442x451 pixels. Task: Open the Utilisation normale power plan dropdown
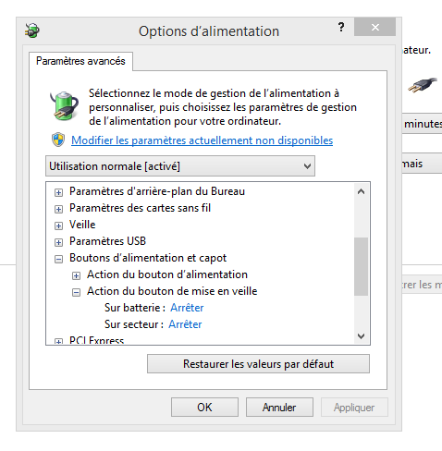click(x=180, y=166)
